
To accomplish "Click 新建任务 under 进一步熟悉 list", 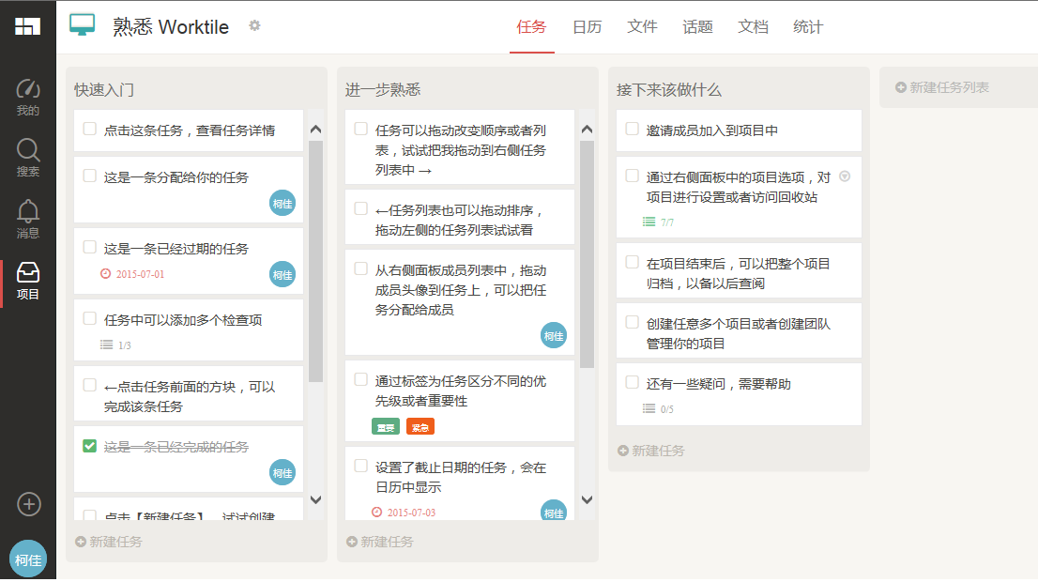I will (x=380, y=542).
